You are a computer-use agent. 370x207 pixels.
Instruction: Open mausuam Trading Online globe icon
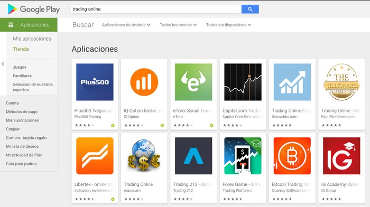144,156
